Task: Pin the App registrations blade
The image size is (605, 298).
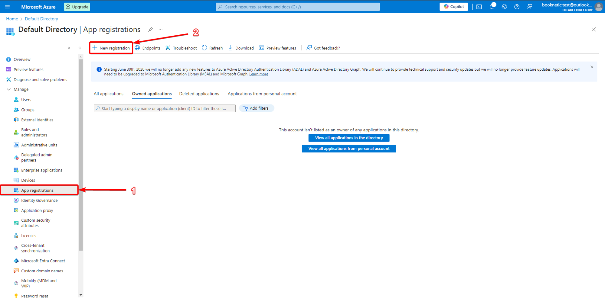Action: (150, 30)
